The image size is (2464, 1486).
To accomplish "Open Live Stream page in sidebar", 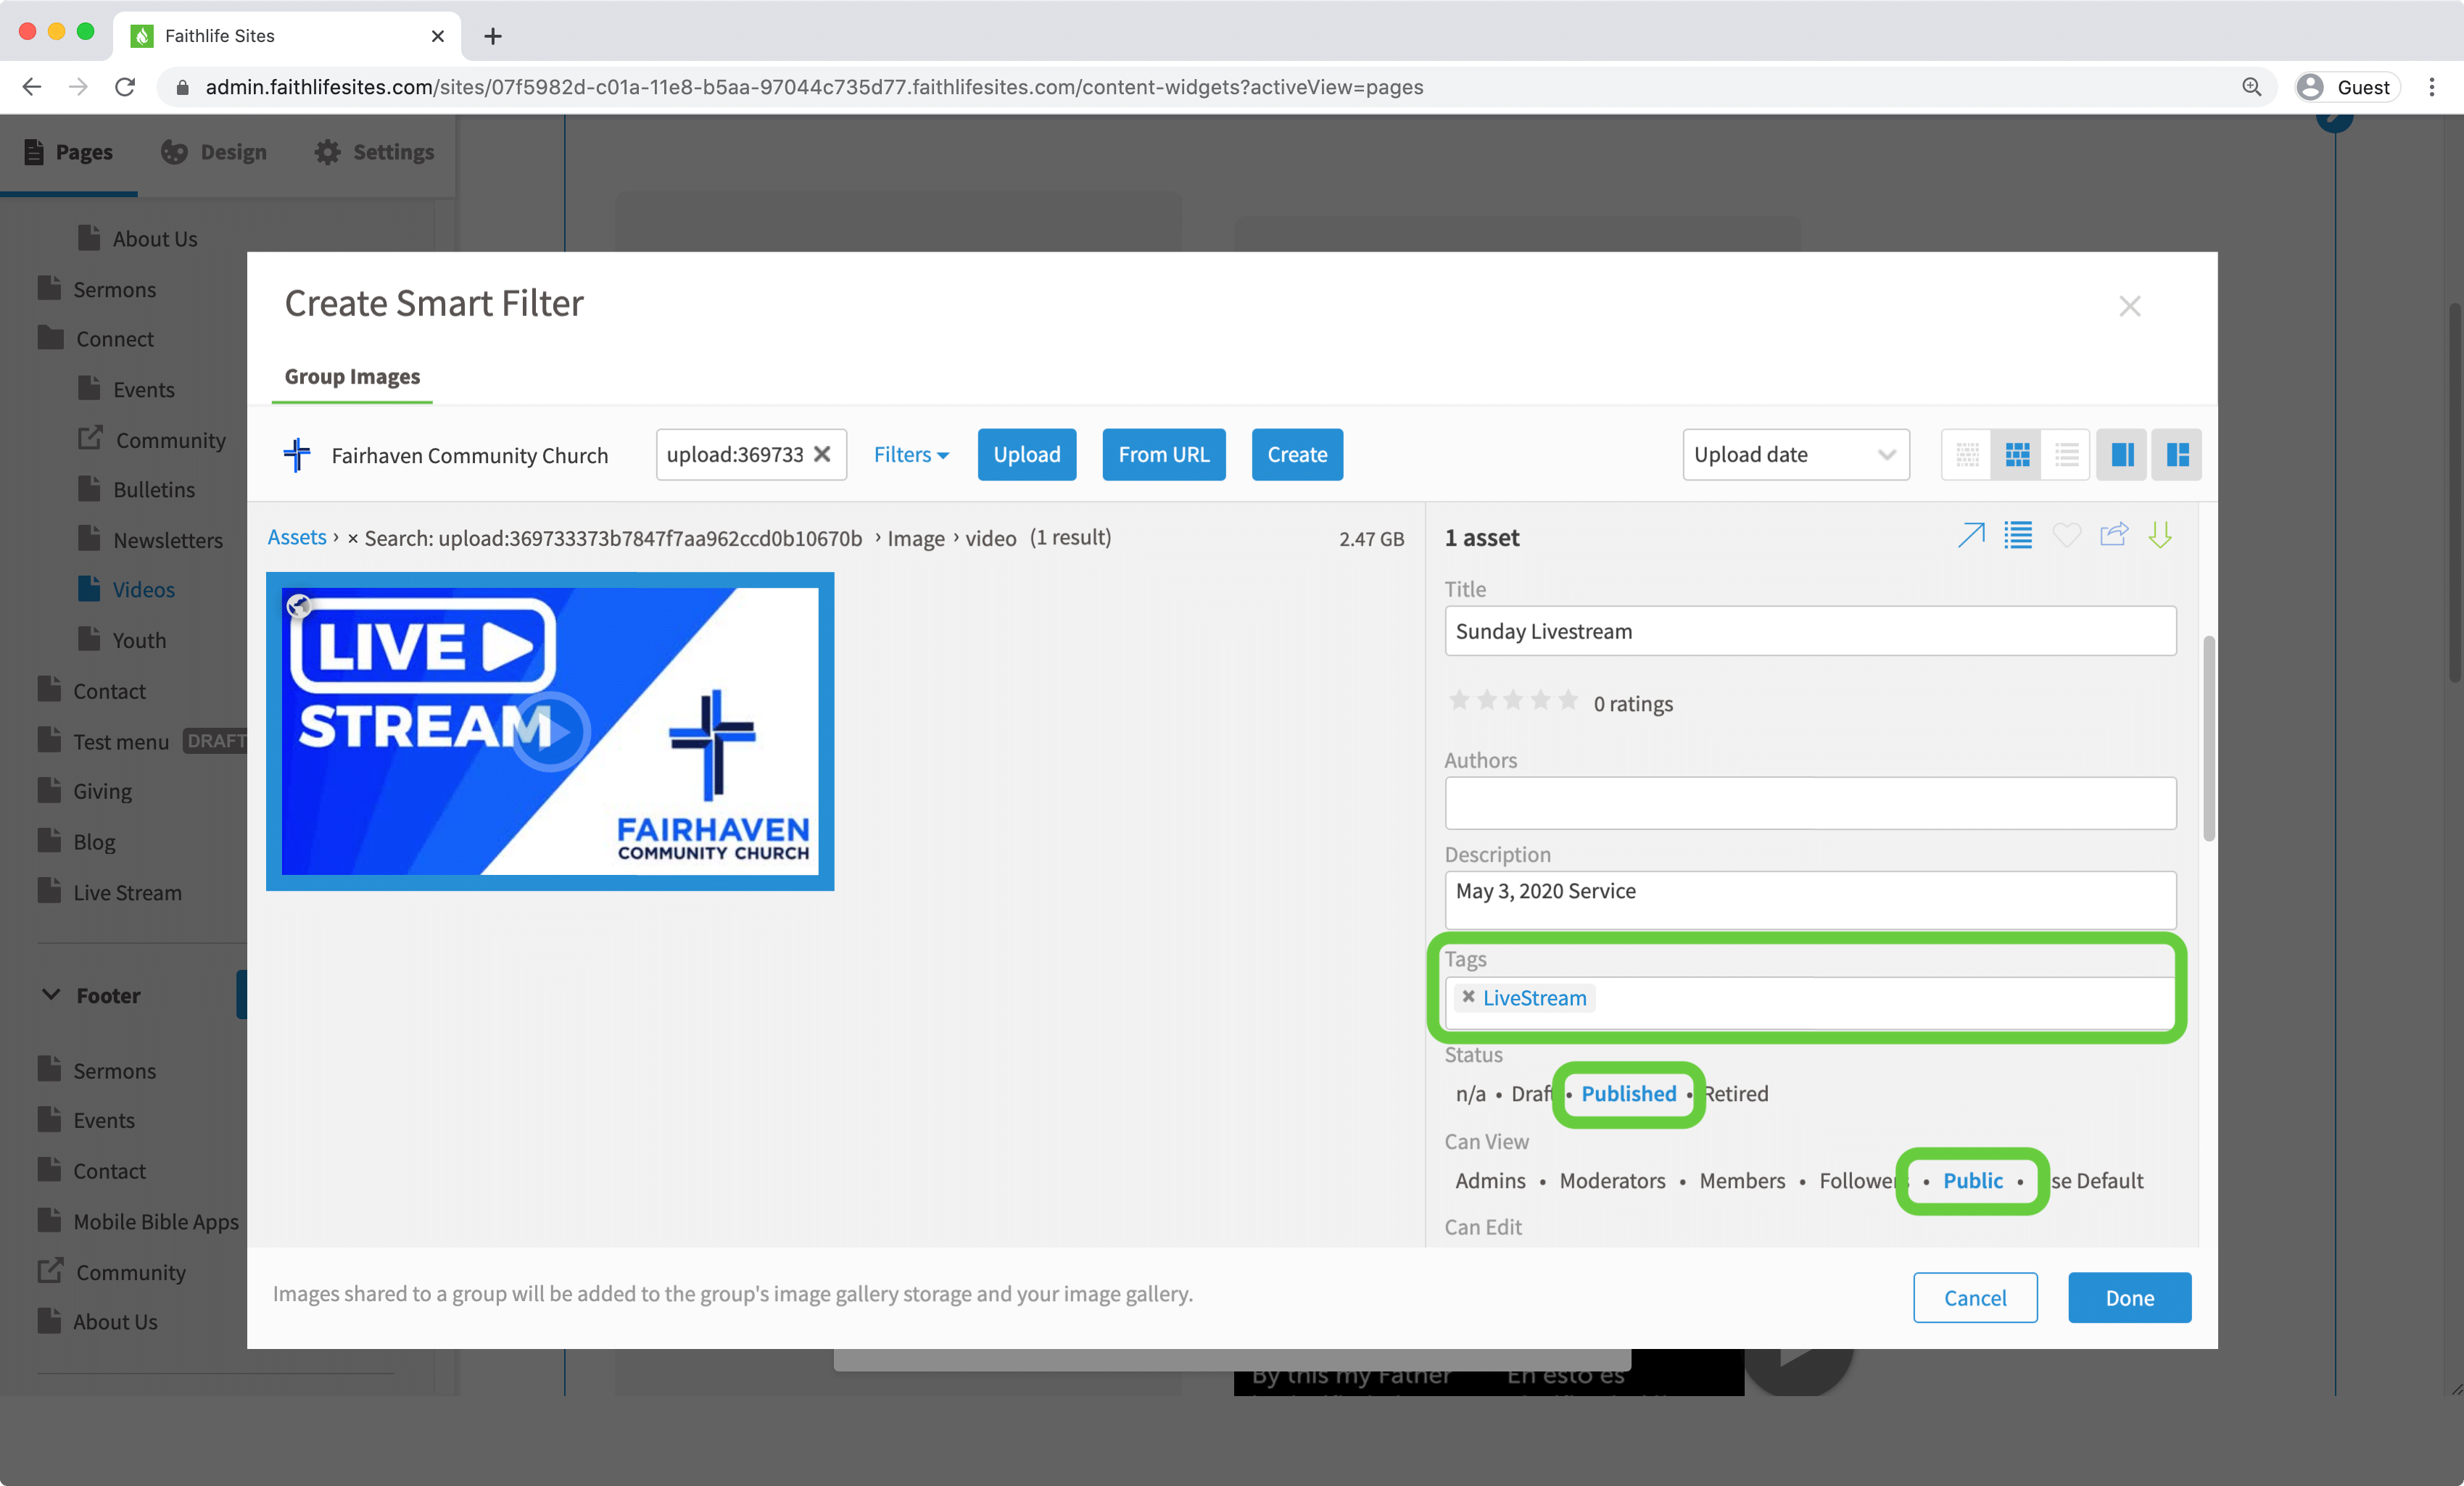I will pos(127,892).
